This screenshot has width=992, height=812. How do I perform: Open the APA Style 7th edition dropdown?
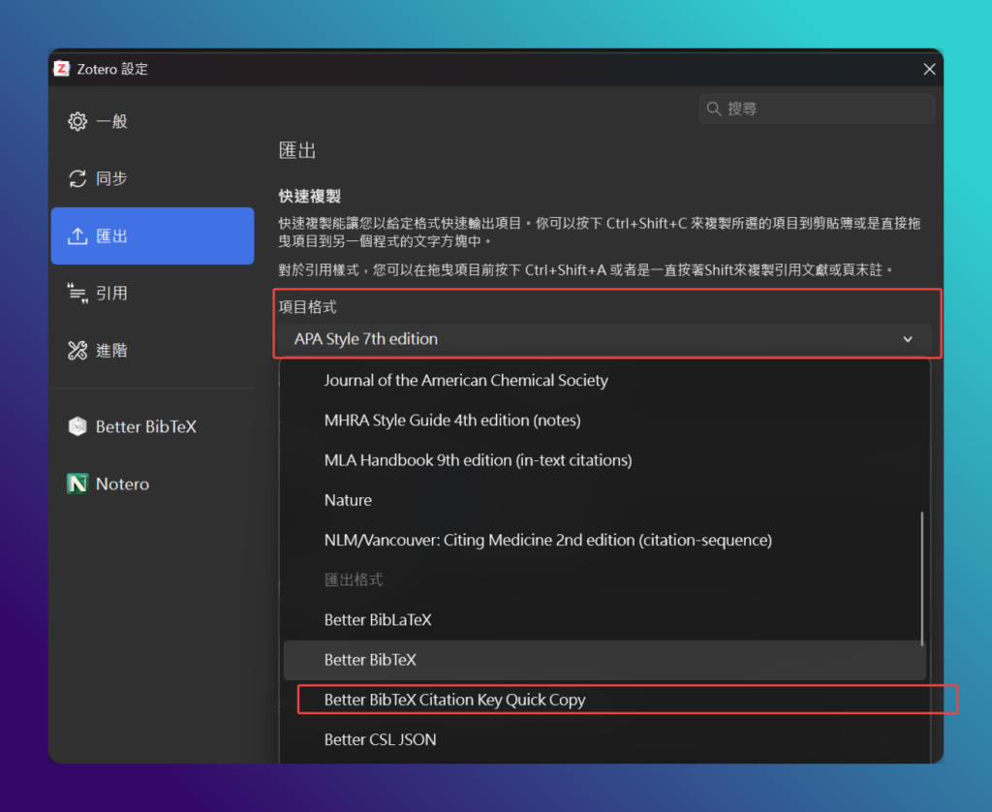coord(604,339)
